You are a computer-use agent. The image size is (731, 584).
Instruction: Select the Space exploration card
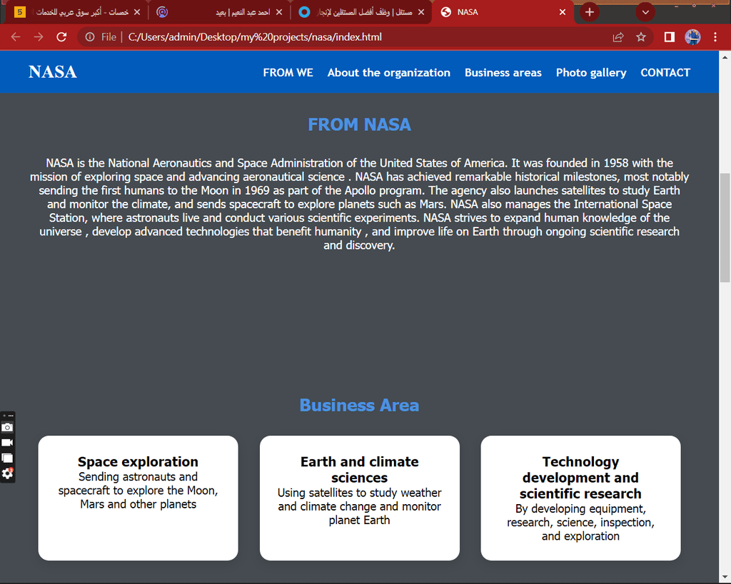(138, 498)
